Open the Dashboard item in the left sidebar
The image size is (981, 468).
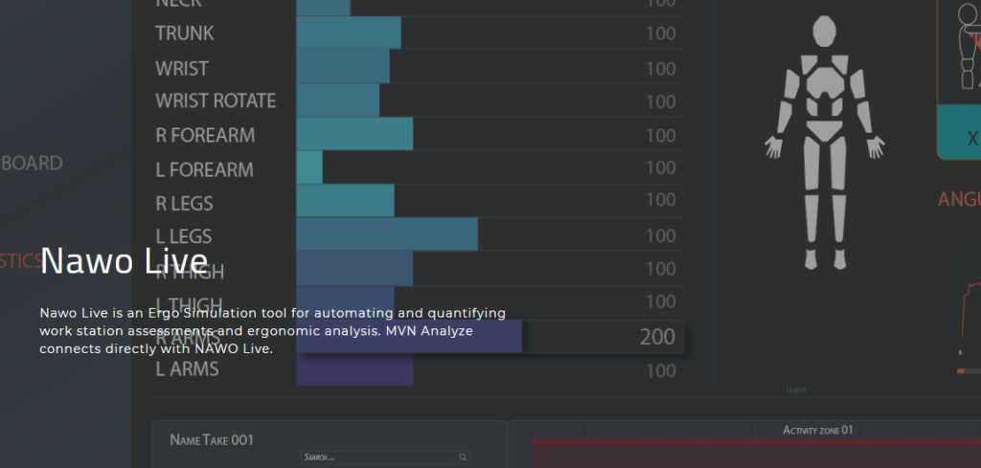pyautogui.click(x=32, y=163)
